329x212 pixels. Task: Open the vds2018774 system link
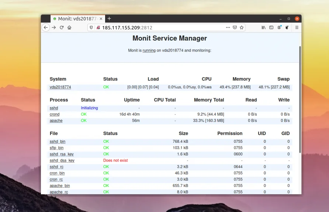[60, 87]
